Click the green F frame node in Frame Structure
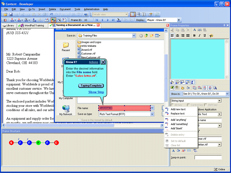The width and height of the screenshot is (231, 173). click(x=38, y=143)
